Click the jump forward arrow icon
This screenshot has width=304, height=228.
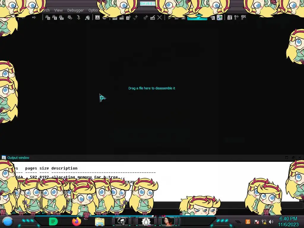(34, 18)
